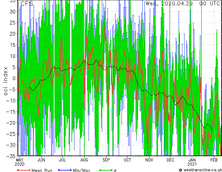Click the y-axis value 0

point(14,78)
